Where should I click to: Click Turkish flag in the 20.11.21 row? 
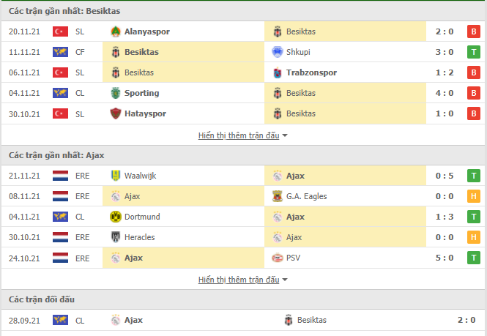pyautogui.click(x=60, y=31)
